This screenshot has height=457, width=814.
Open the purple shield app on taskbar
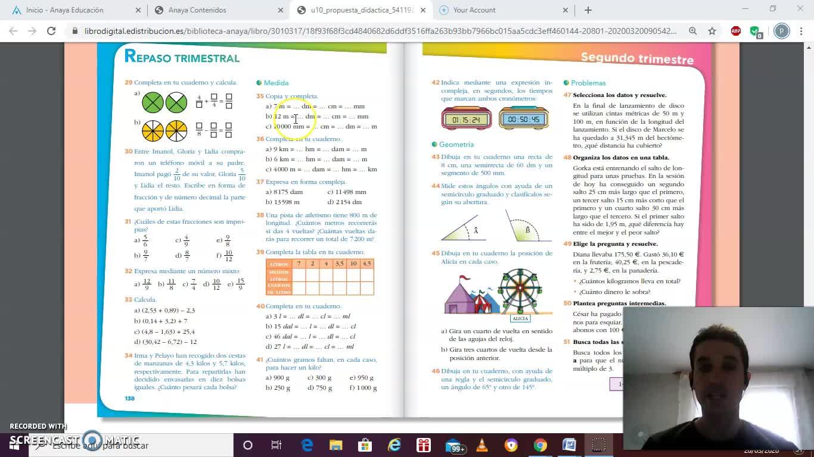tap(511, 445)
